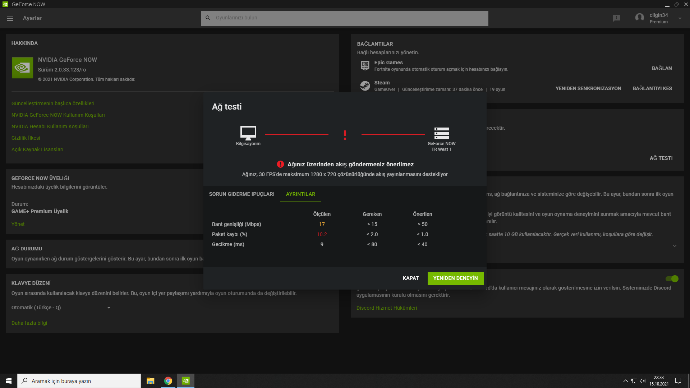Click the Epic Games logo icon

365,65
